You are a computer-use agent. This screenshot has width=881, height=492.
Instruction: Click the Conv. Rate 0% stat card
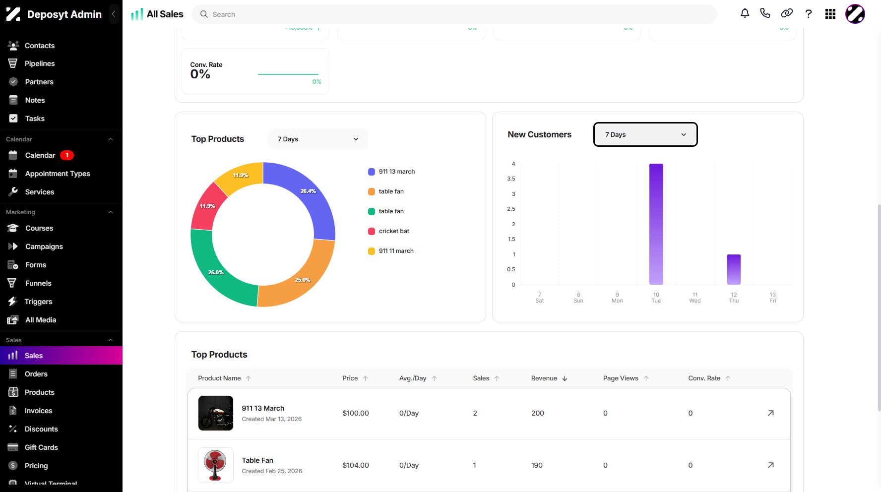pyautogui.click(x=255, y=71)
